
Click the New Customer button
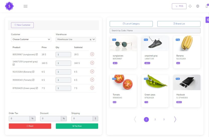click(22, 25)
